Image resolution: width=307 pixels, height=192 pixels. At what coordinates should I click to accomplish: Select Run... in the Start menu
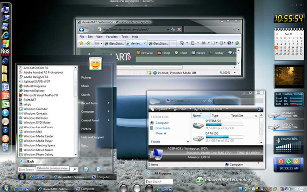coord(85,145)
